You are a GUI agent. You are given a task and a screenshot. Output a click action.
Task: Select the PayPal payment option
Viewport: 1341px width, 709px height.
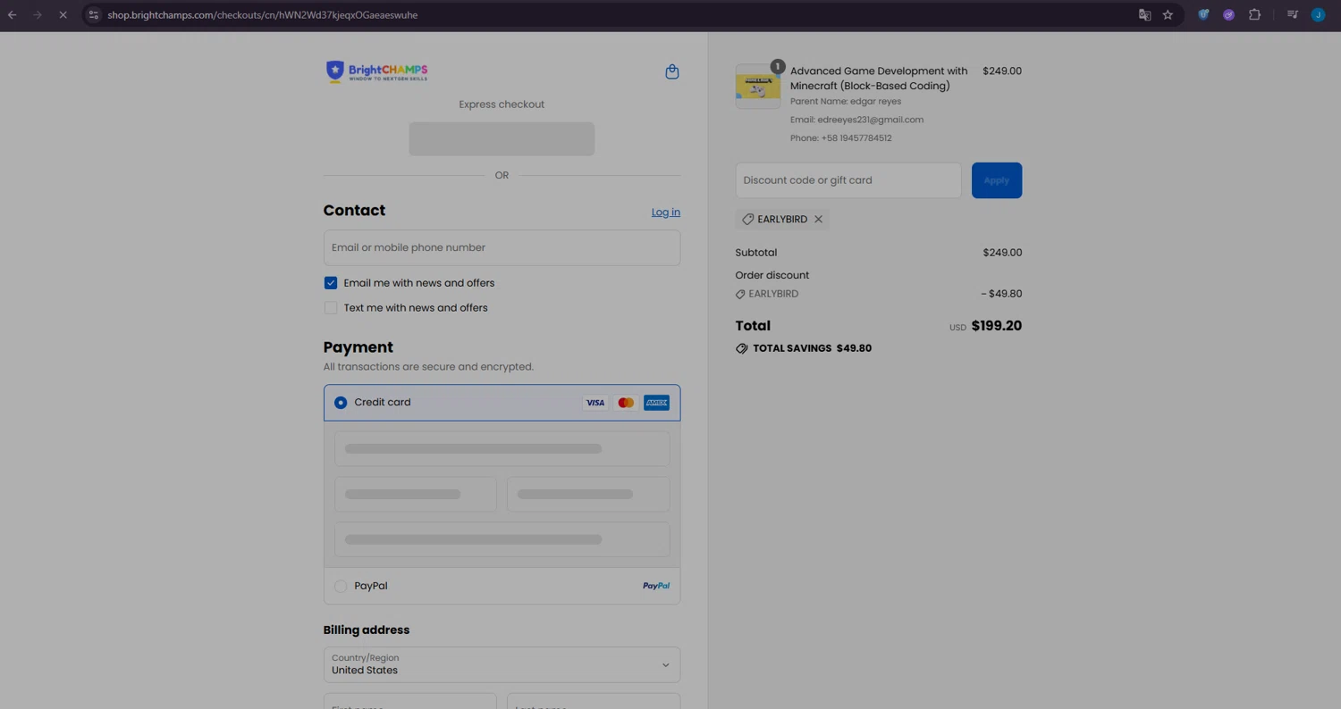tap(341, 587)
